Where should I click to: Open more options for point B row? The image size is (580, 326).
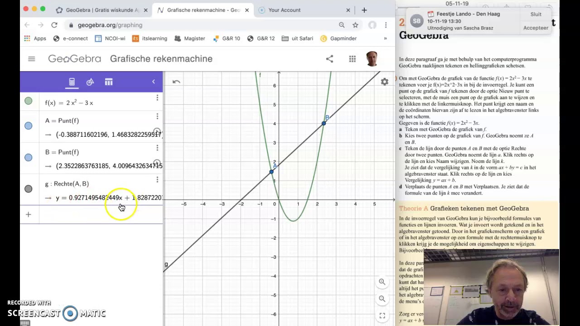157,148
